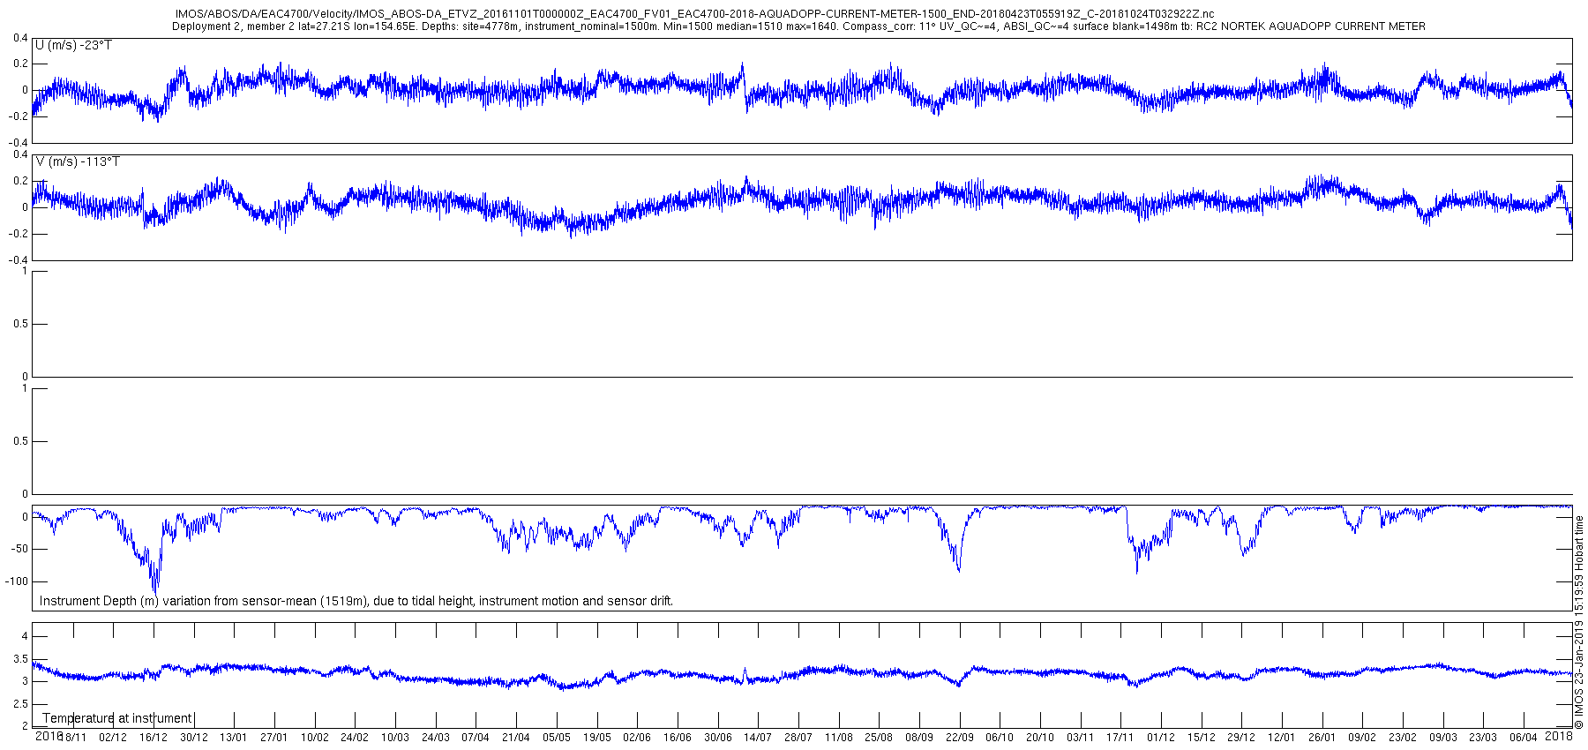
Task: Click the '24/03' date tick label
Action: coord(436,738)
